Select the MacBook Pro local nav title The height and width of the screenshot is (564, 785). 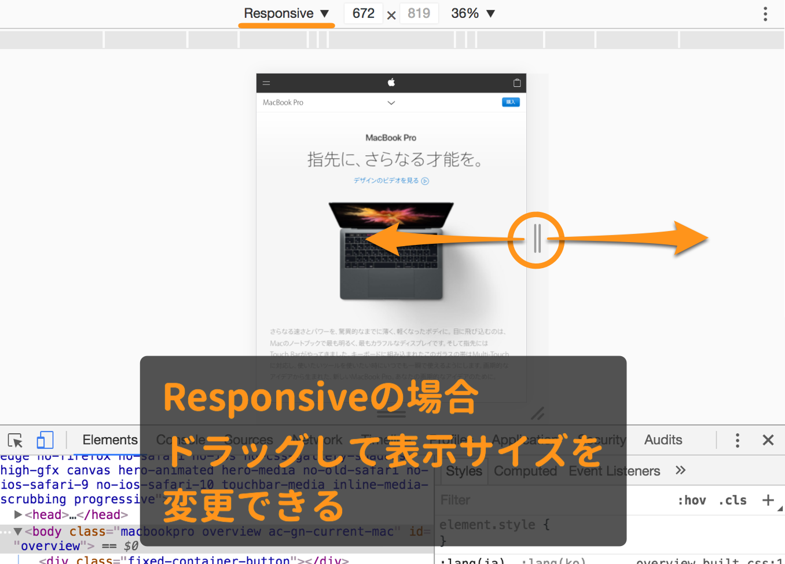pyautogui.click(x=283, y=102)
